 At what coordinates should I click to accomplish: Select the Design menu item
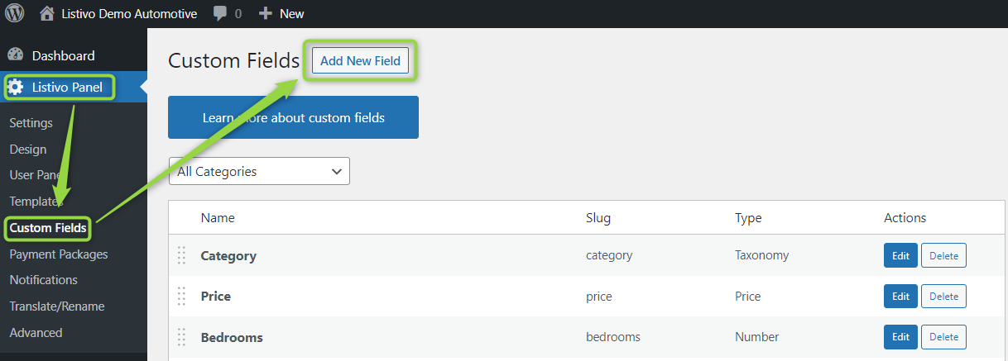28,150
